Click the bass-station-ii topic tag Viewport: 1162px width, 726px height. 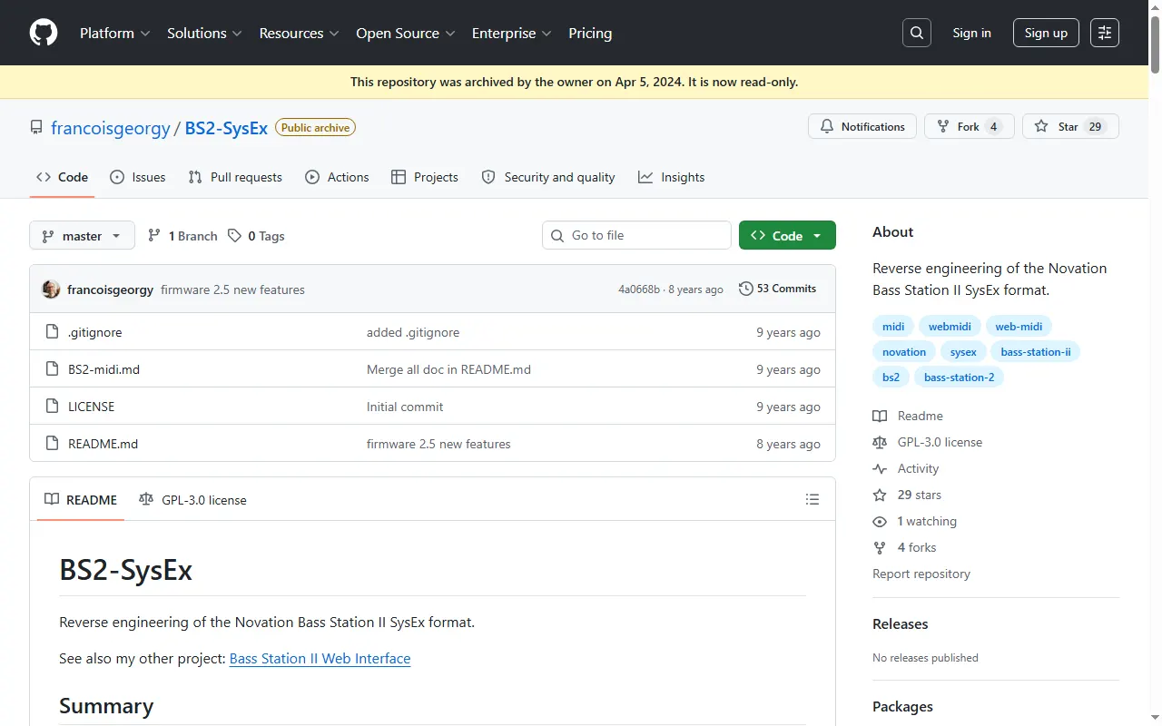point(1036,352)
